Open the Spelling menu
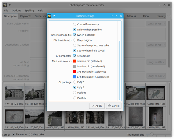This screenshot has height=139, width=174. [x=29, y=11]
